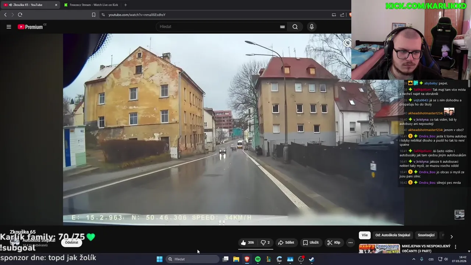Dislike the video (2 dislikes)
The height and width of the screenshot is (265, 471).
pos(265,243)
